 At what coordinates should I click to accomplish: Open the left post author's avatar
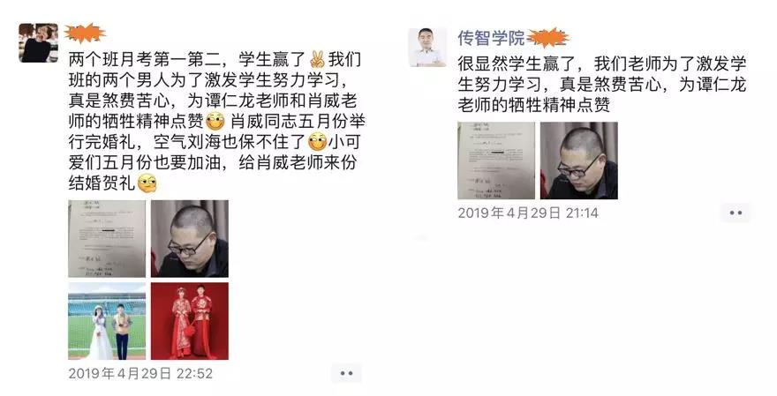point(39,43)
